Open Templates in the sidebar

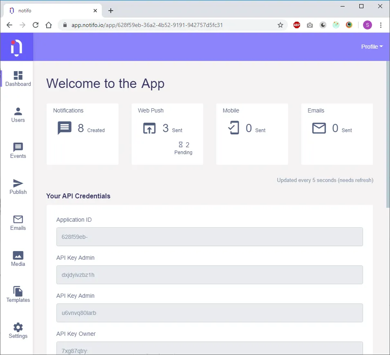pyautogui.click(x=18, y=295)
